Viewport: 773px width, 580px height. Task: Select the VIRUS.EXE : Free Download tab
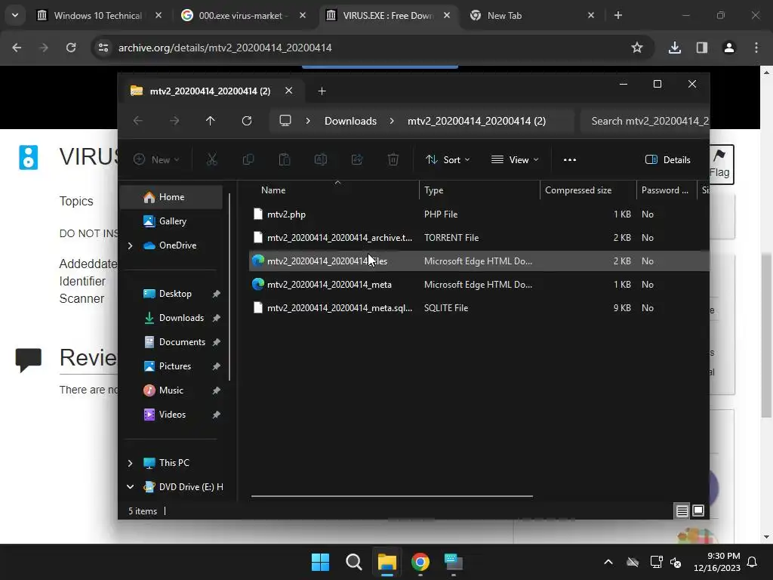pyautogui.click(x=387, y=15)
